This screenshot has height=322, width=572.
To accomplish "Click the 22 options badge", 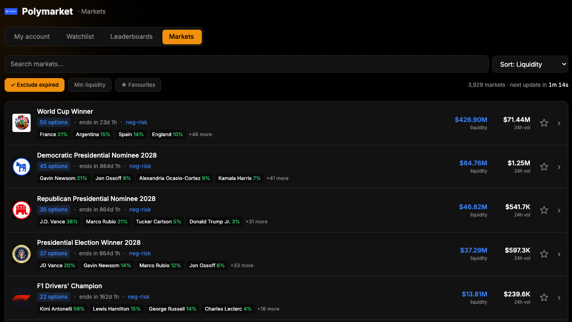I will [x=54, y=297].
